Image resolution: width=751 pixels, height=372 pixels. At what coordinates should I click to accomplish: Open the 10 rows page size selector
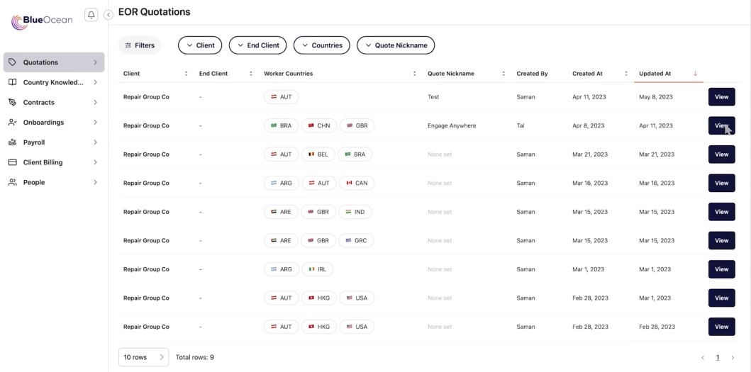point(143,357)
